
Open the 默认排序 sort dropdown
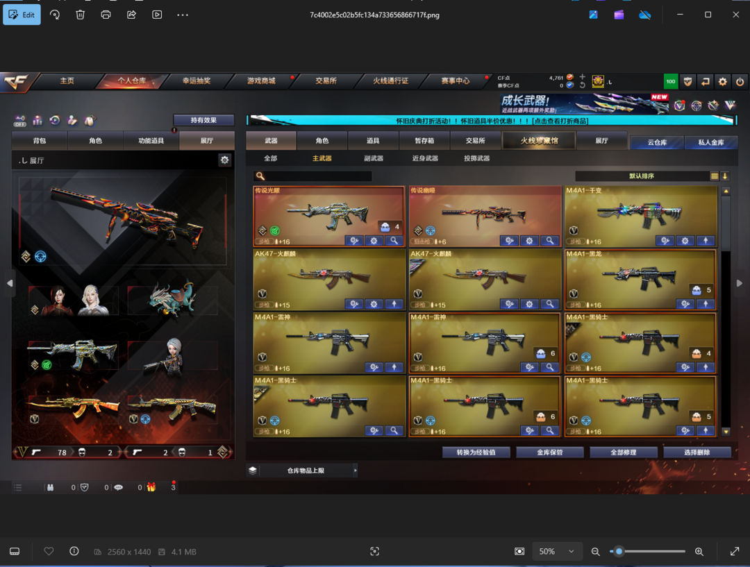pyautogui.click(x=642, y=176)
